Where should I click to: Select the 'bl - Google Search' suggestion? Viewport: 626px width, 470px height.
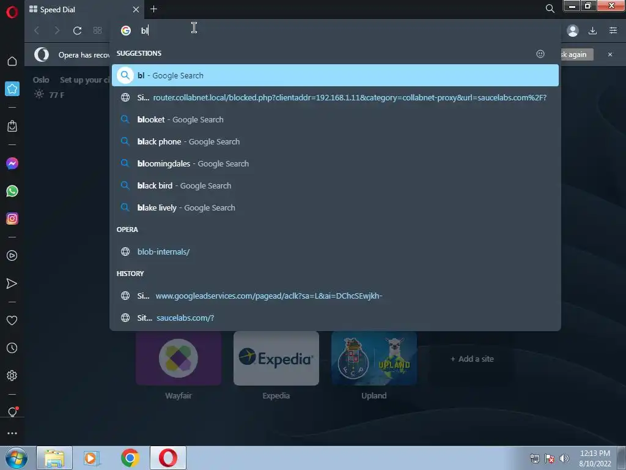point(335,75)
